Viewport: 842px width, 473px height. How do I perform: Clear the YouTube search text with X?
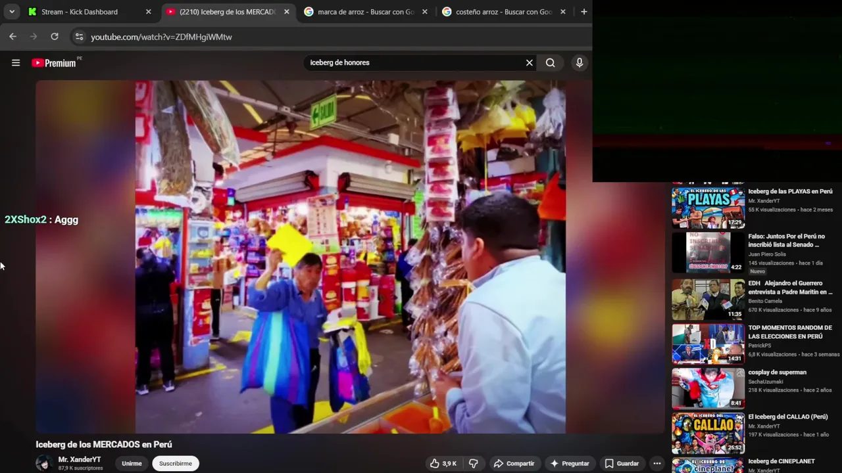tap(529, 62)
